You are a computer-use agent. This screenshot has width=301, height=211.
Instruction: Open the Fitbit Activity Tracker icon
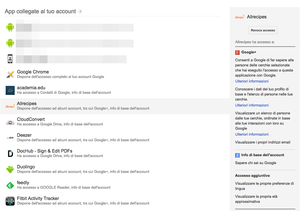pyautogui.click(x=10, y=201)
